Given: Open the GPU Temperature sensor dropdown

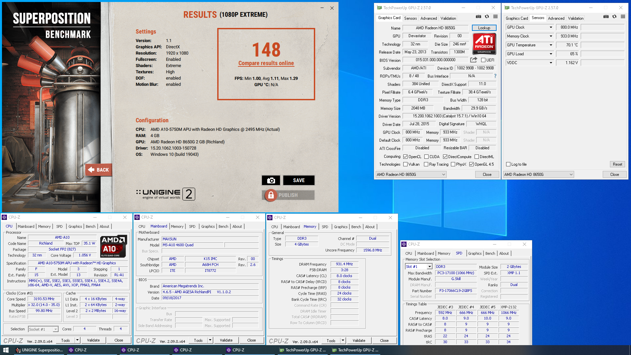Looking at the screenshot, I should coord(551,45).
